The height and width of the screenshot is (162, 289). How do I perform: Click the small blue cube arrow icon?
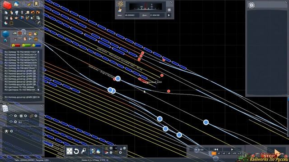coord(5,40)
